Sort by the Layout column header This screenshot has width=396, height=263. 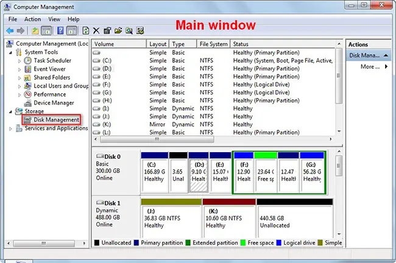158,44
